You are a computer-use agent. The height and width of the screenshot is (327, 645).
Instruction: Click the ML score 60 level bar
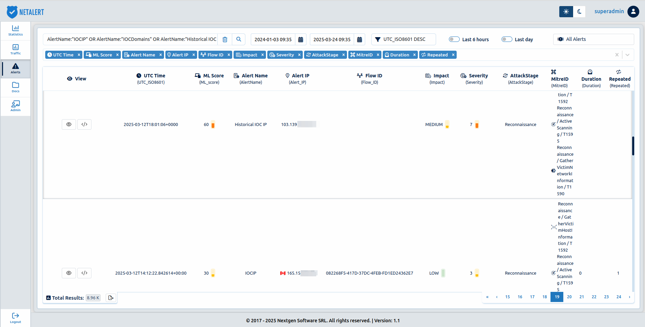click(x=213, y=124)
